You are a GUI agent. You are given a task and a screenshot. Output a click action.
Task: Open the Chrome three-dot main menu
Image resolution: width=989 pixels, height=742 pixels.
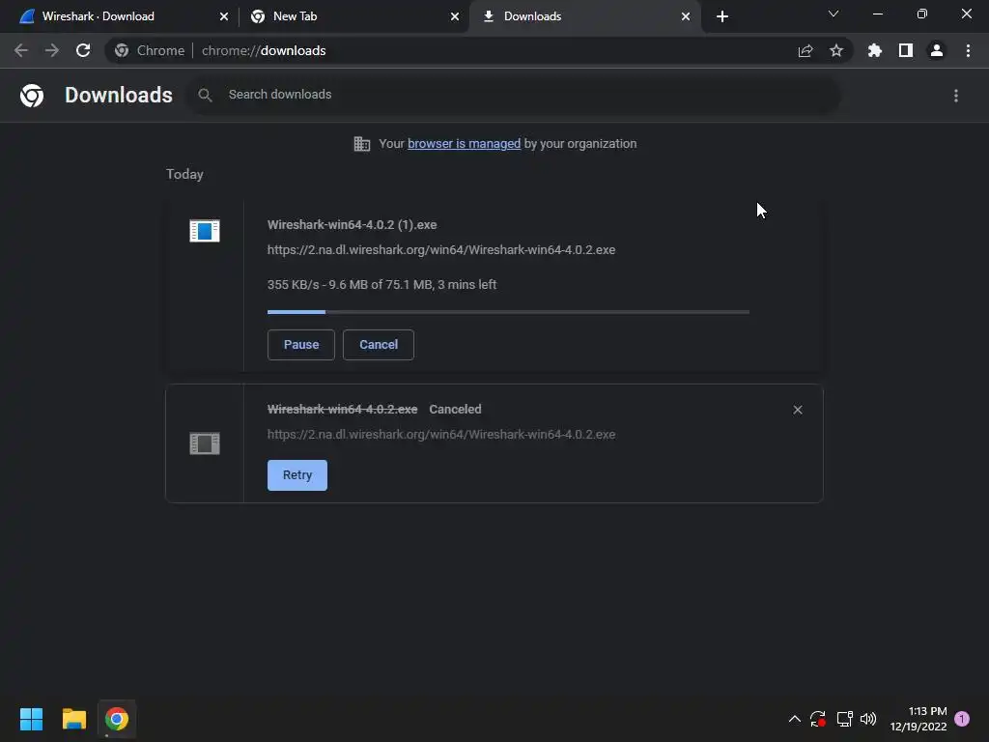tap(968, 50)
